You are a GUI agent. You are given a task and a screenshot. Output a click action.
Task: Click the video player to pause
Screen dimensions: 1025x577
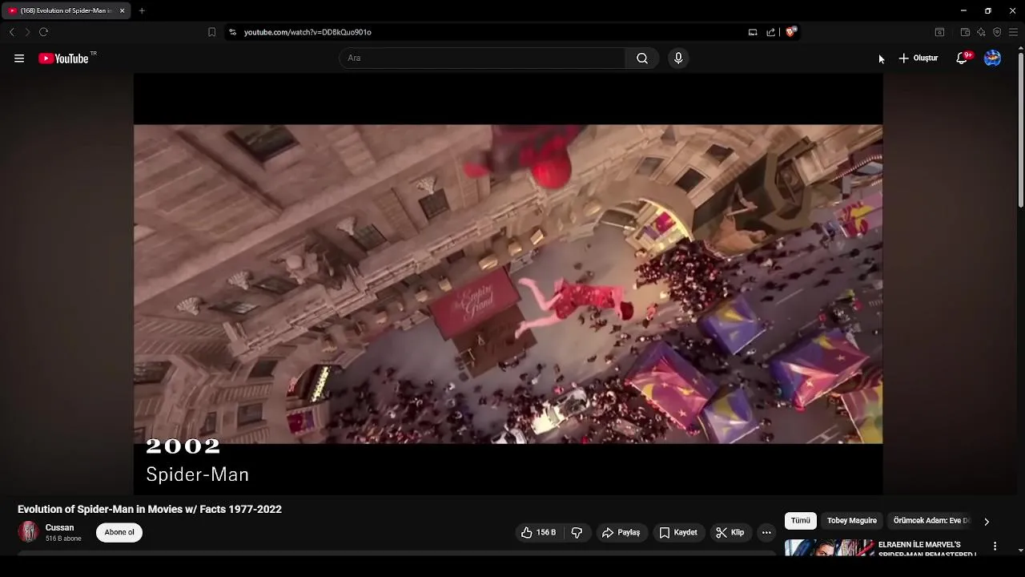click(508, 284)
